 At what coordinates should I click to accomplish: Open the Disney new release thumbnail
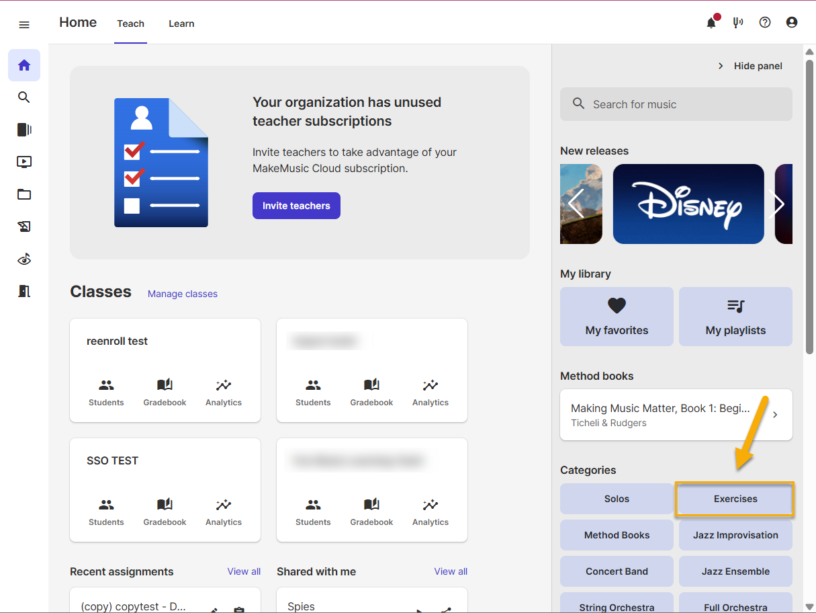tap(688, 204)
